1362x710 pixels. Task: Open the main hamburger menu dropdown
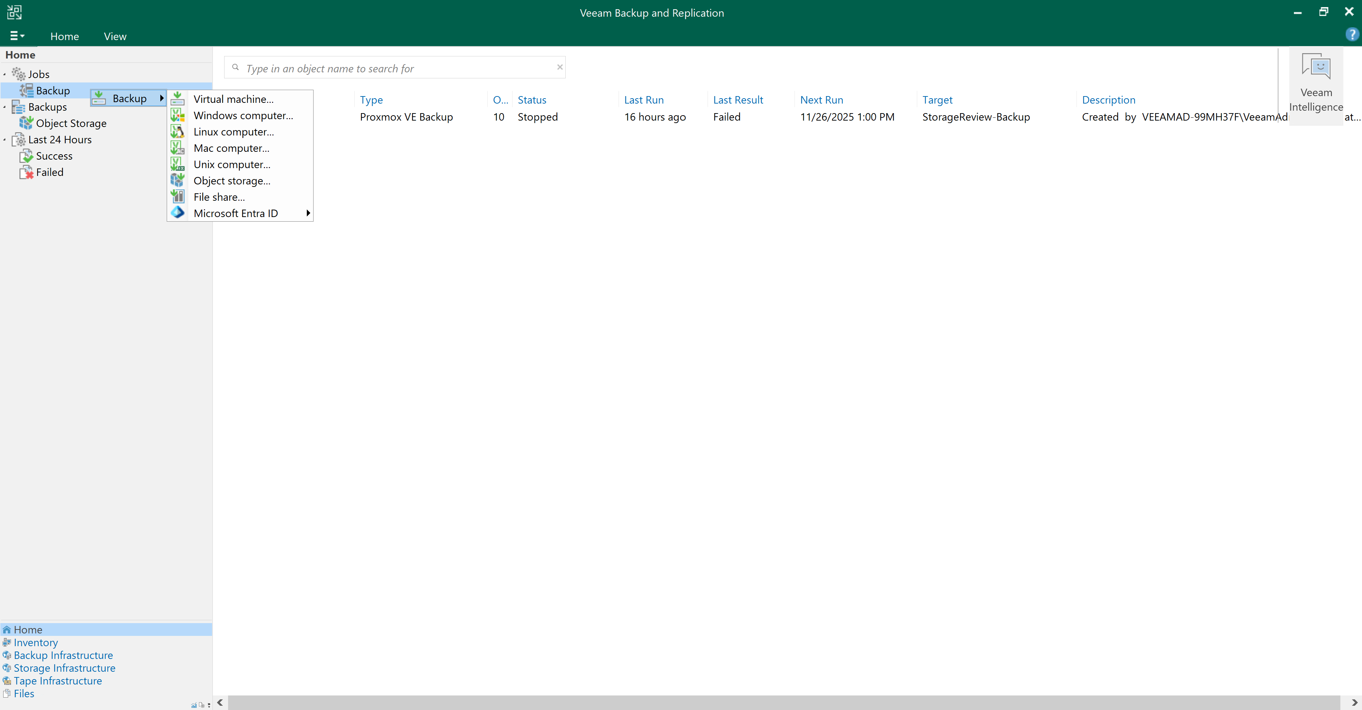coord(17,36)
